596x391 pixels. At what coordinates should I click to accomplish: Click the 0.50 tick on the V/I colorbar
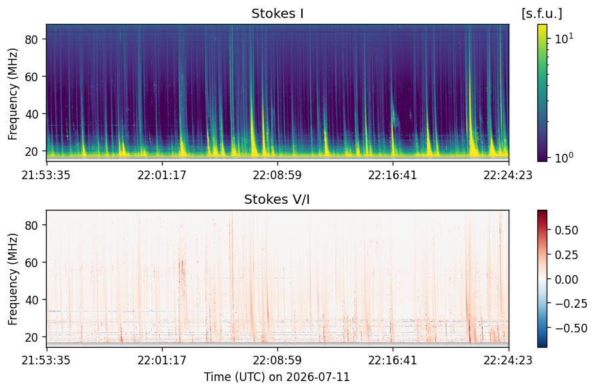tap(567, 230)
